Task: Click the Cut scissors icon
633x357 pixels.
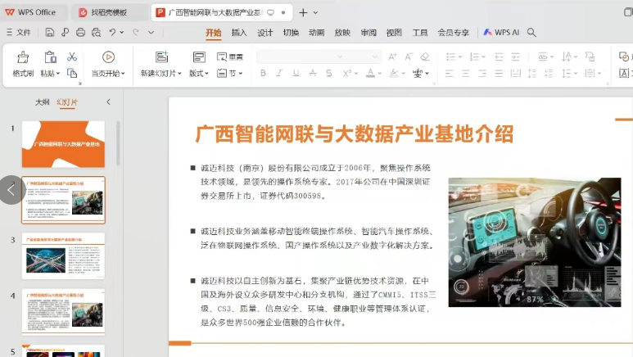Action: (72, 56)
